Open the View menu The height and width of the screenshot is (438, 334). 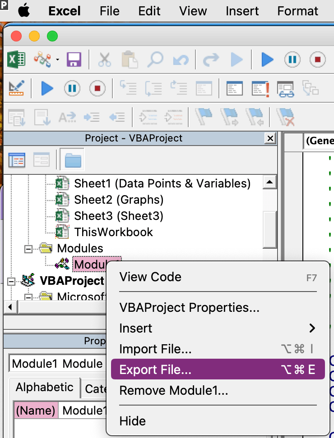point(193,11)
